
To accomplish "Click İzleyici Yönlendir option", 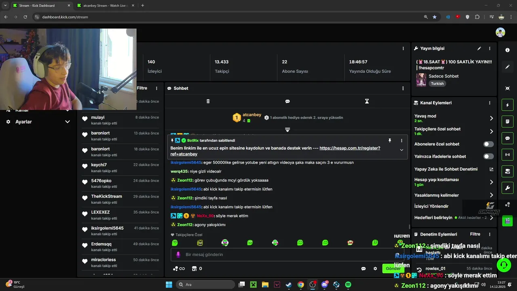I will tap(431, 206).
